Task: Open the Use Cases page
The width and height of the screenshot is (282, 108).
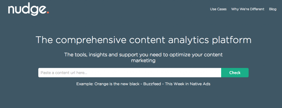Action: (x=218, y=9)
